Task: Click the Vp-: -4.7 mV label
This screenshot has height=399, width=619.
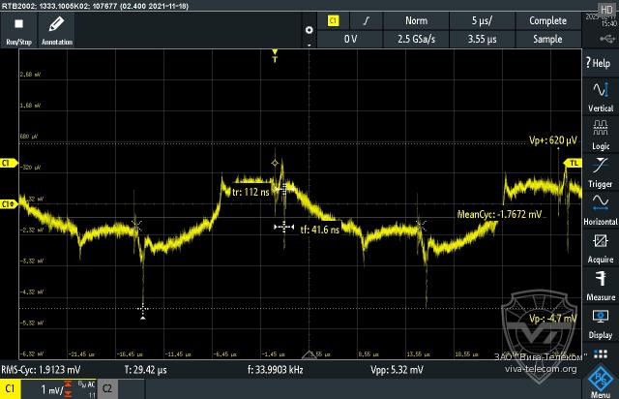Action: click(553, 319)
